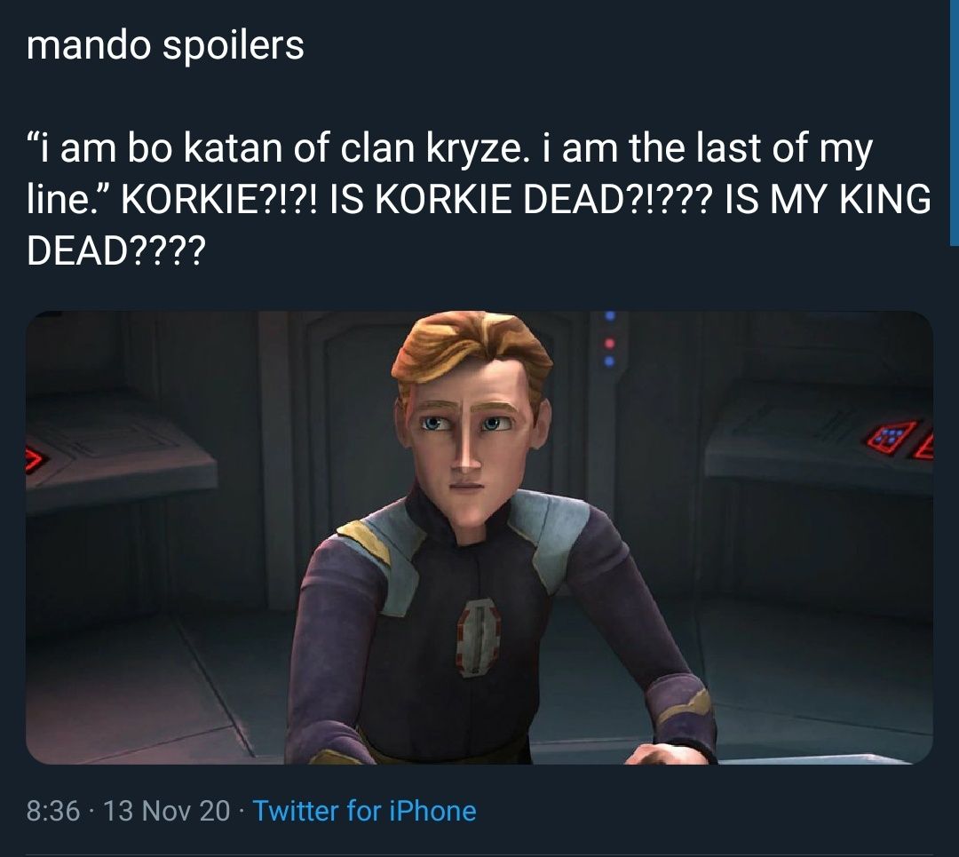Image resolution: width=959 pixels, height=857 pixels.
Task: Click the 8:36 tweet timestamp
Action: point(52,811)
